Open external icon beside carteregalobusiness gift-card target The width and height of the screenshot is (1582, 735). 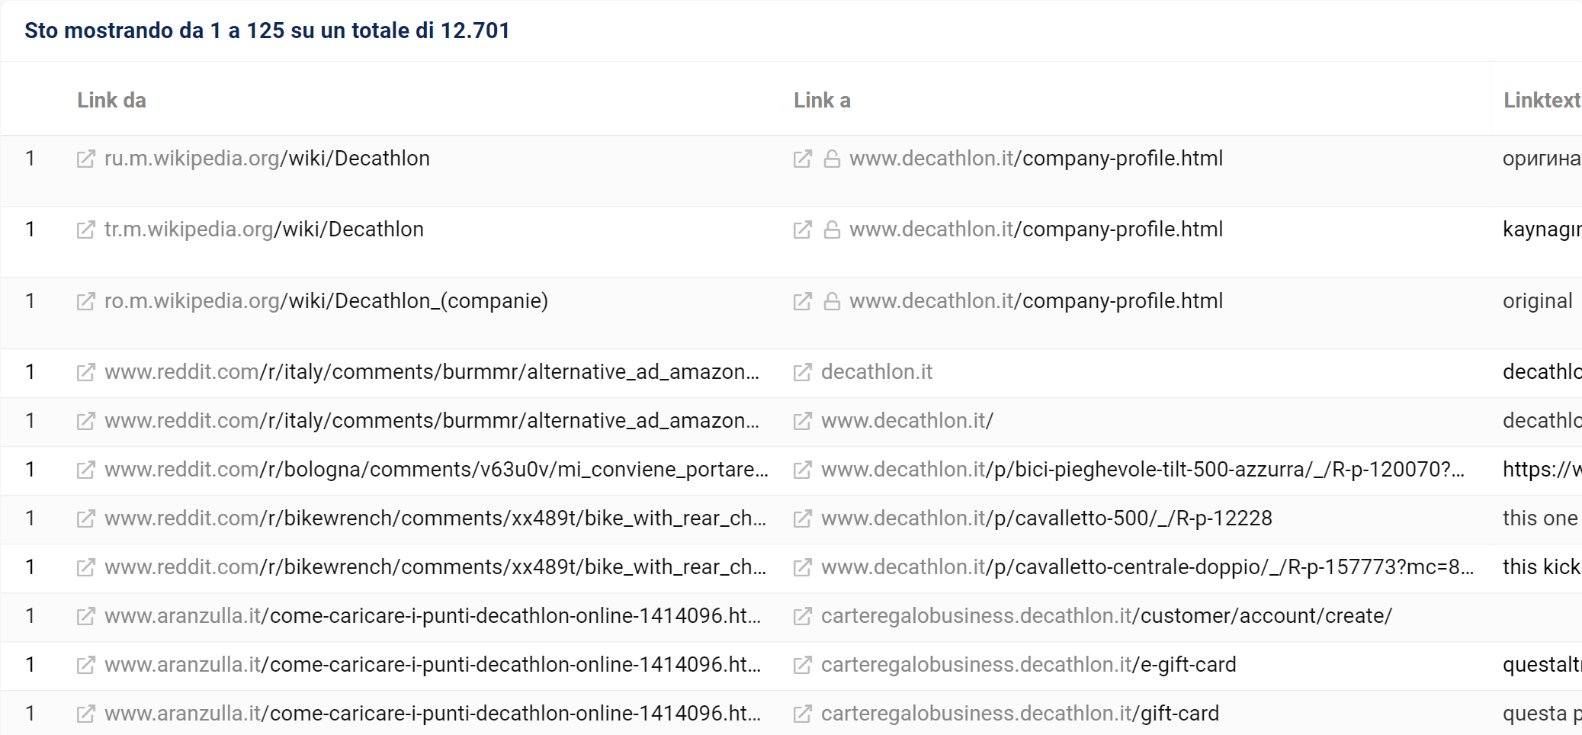point(802,714)
